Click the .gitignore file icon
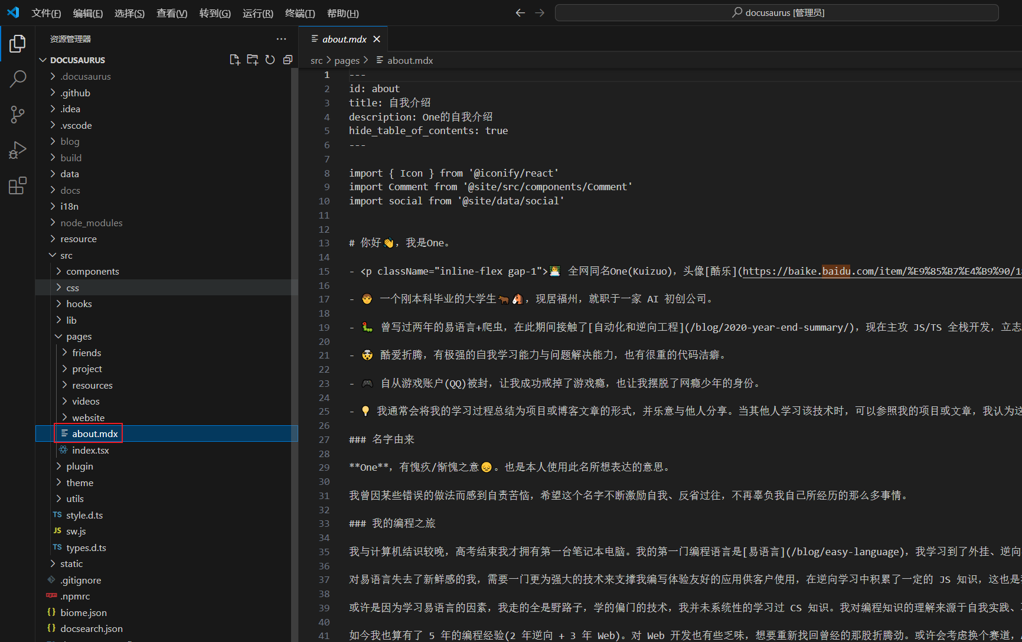The width and height of the screenshot is (1022, 642). point(51,580)
